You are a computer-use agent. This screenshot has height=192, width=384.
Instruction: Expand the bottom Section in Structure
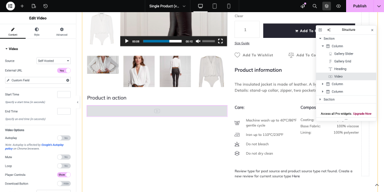pyautogui.click(x=320, y=100)
